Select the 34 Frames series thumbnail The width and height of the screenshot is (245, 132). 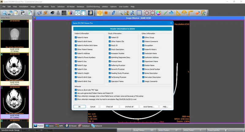15,69
